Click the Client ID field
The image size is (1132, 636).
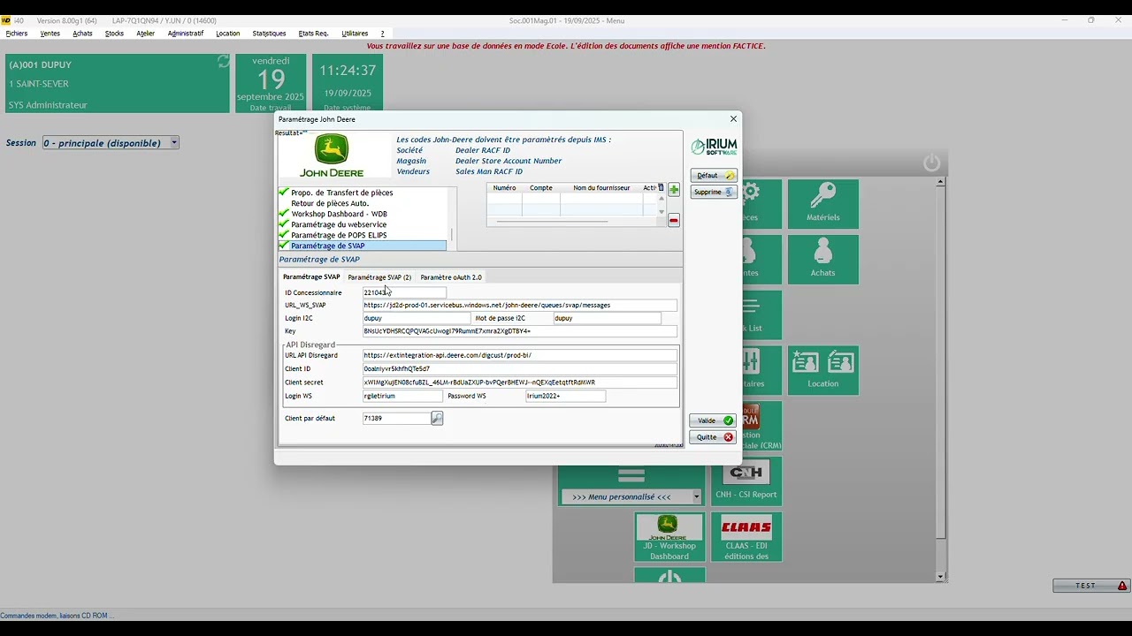click(520, 368)
